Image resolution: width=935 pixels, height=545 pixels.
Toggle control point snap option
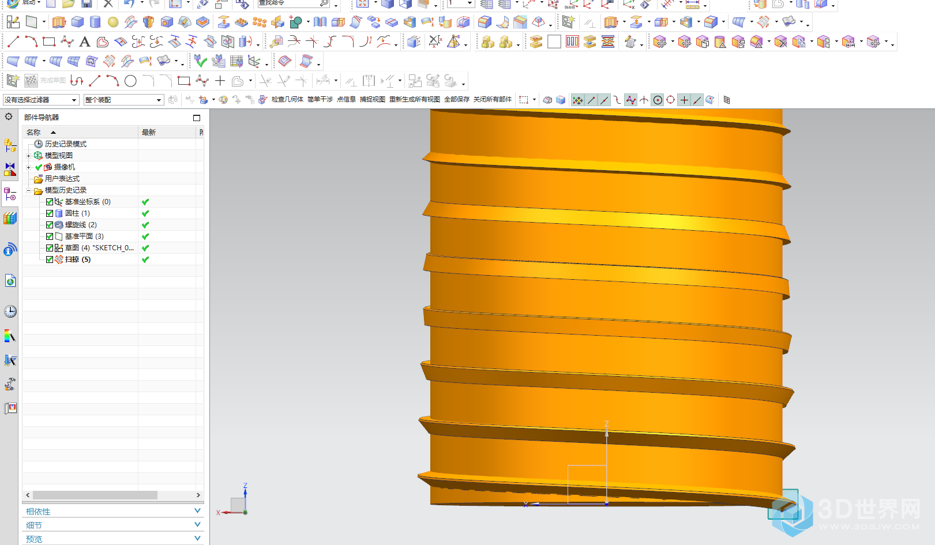point(631,100)
